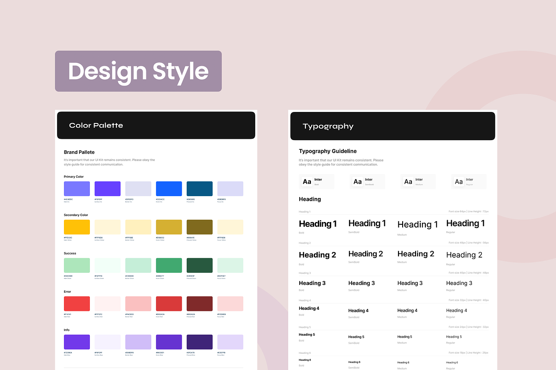Click the Hover Red swatch in Error row
556x370 pixels.
[169, 304]
